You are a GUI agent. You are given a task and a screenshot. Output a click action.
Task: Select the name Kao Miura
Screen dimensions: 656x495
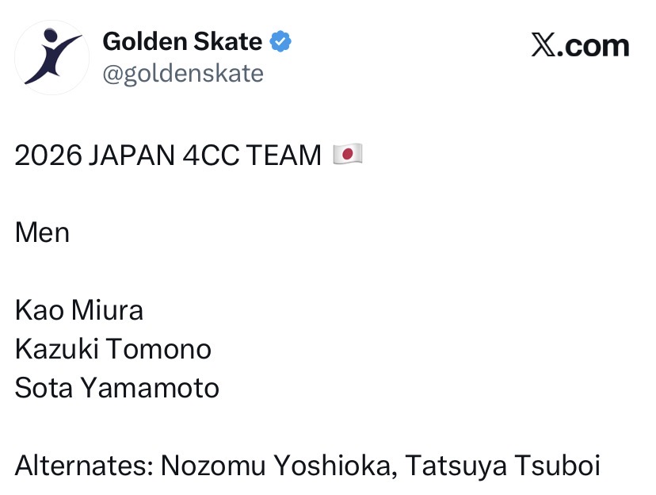[79, 311]
